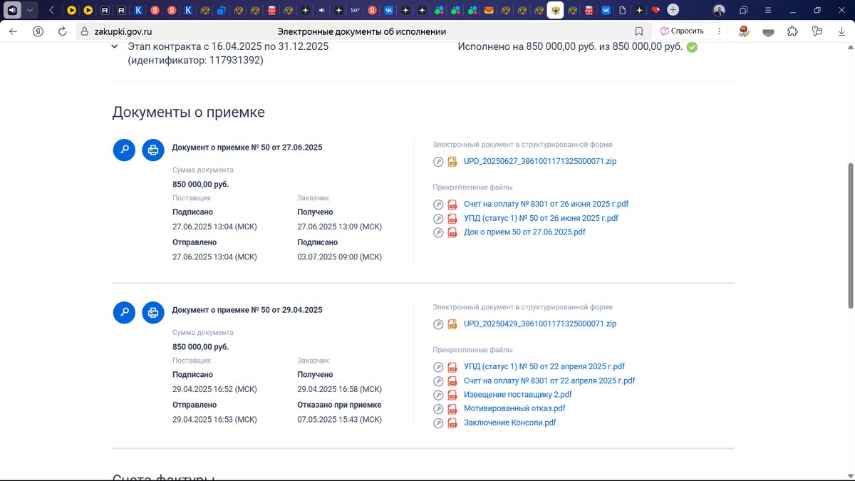Click heading Документ о приемке № 50 от 29.04.2025

(x=247, y=311)
